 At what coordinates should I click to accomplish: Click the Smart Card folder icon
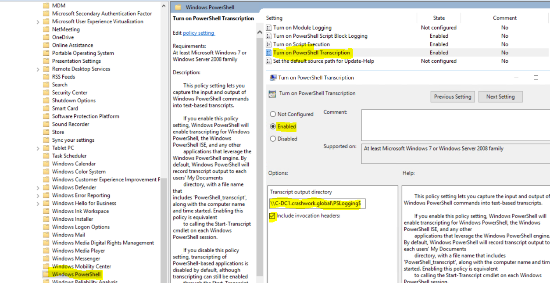click(x=46, y=108)
